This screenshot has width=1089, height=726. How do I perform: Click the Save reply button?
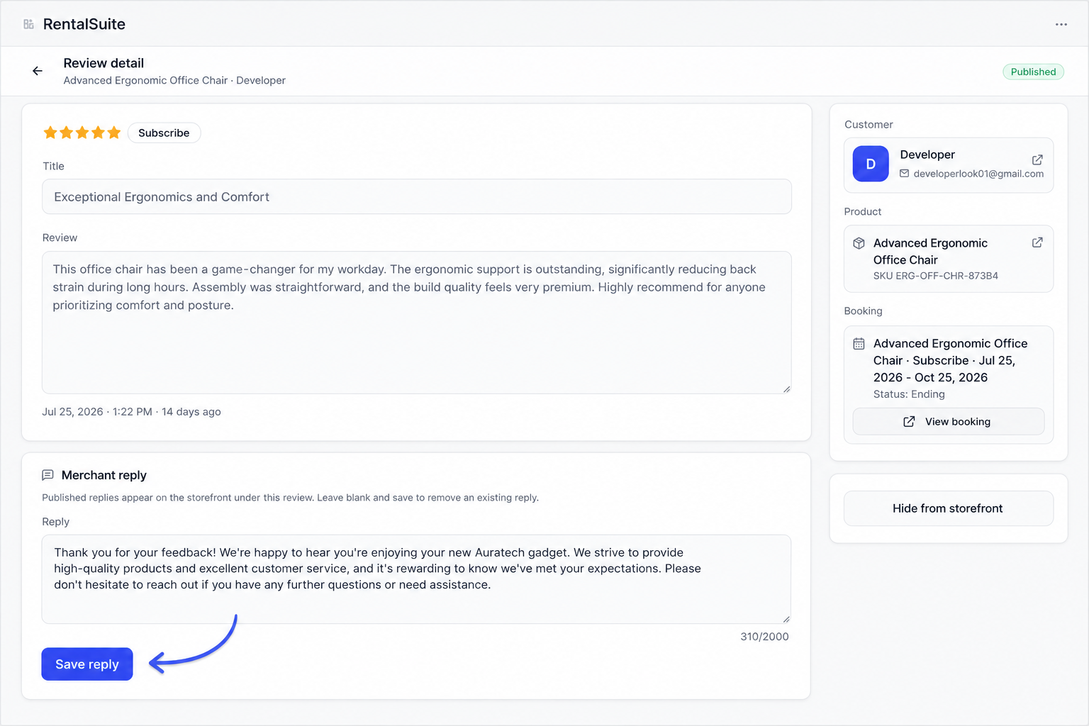(x=87, y=664)
